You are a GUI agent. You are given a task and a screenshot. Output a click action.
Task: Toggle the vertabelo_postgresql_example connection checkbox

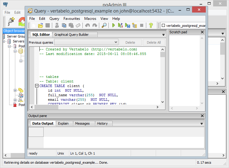(x=163, y=26)
